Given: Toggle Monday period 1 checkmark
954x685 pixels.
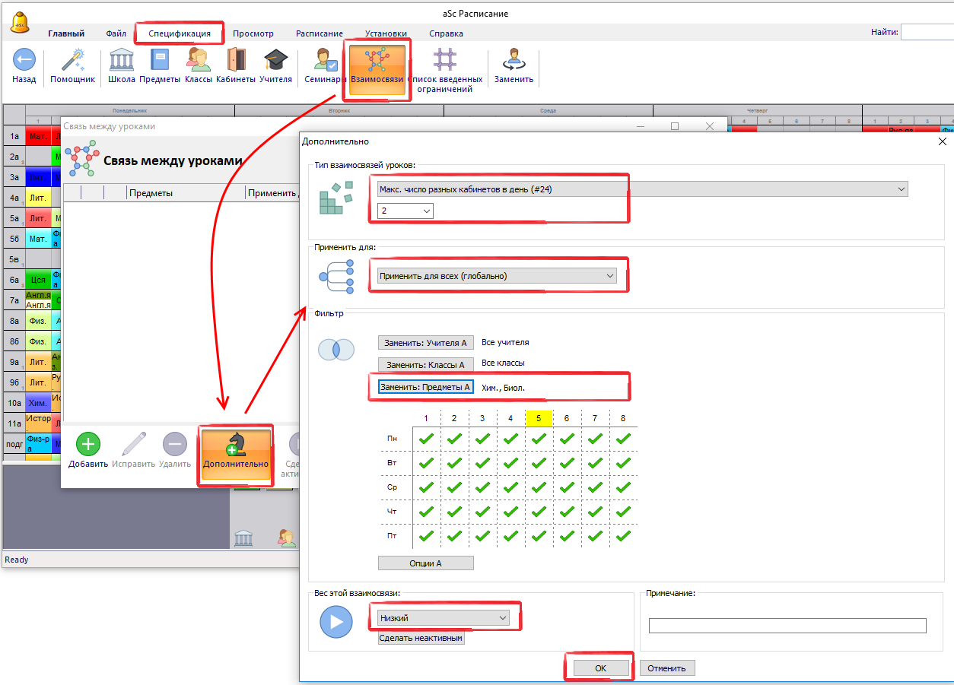Looking at the screenshot, I should (427, 439).
